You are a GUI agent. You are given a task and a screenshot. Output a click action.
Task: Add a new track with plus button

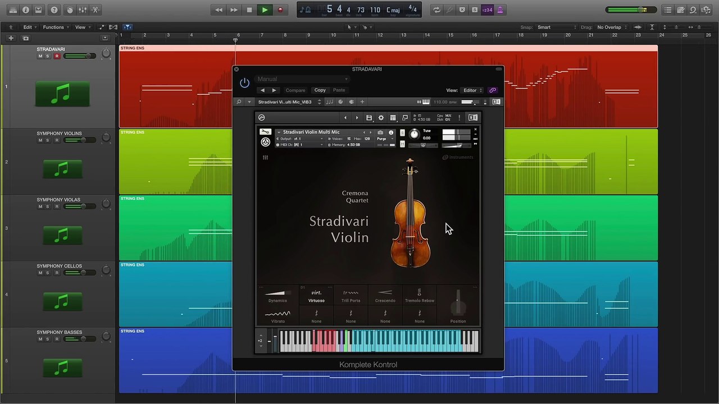11,38
